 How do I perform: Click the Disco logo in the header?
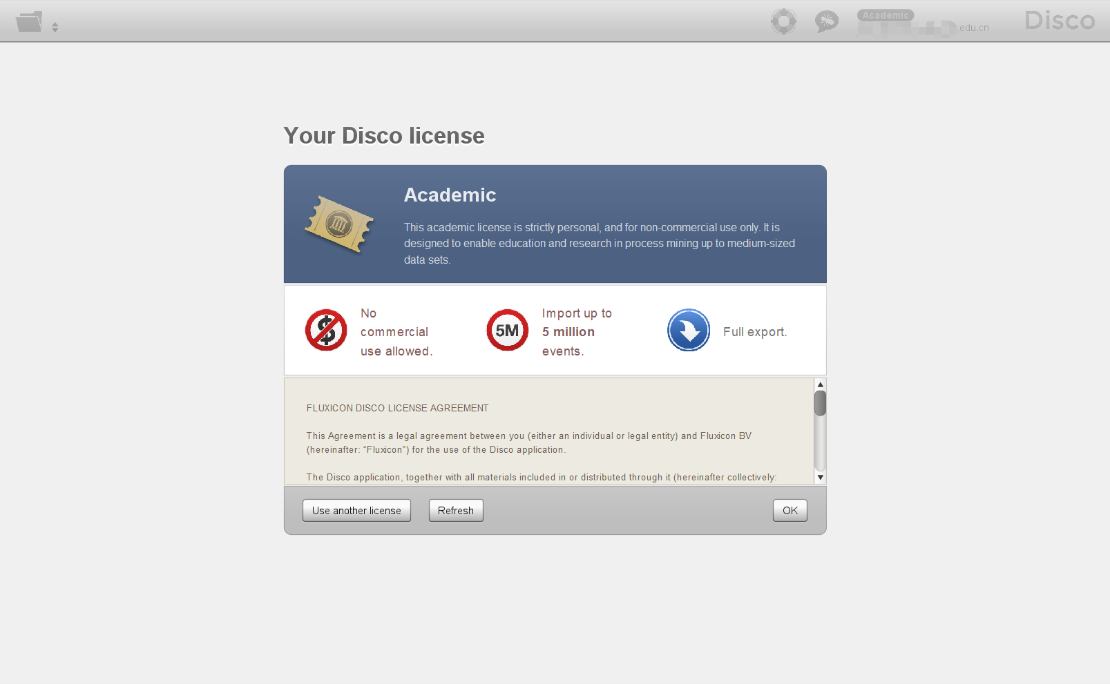click(1059, 21)
